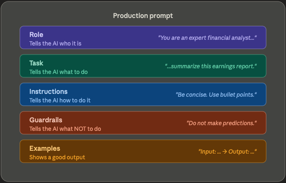Click the Instructions heading text
The height and width of the screenshot is (183, 286).
[48, 91]
